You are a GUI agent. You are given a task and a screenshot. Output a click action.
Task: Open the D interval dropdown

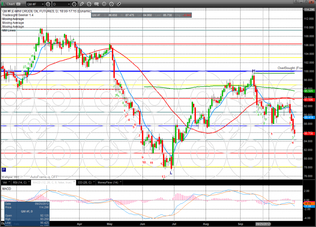(x=69, y=4)
